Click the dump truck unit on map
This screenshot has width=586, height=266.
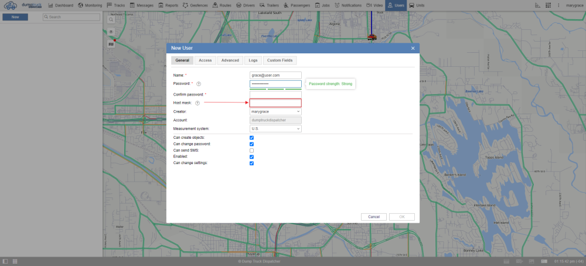pyautogui.click(x=372, y=37)
